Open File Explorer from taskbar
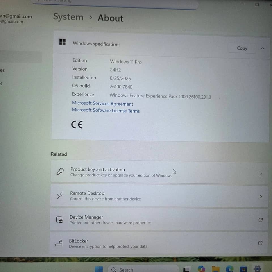The height and width of the screenshot is (272, 272). 215,269
